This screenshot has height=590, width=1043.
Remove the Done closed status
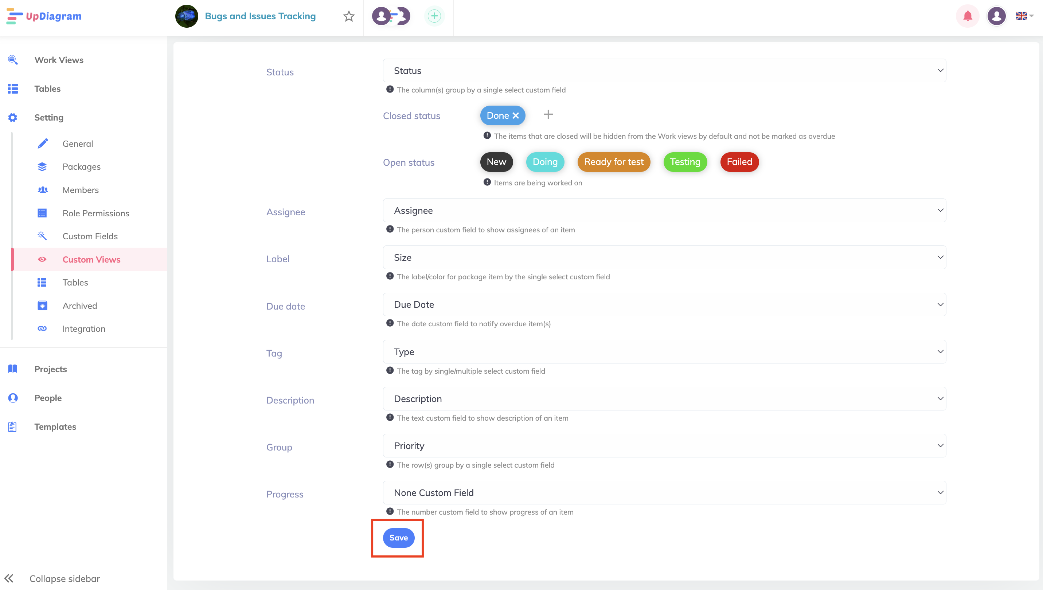pyautogui.click(x=516, y=115)
